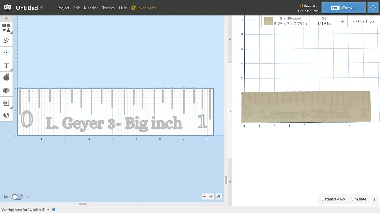Image resolution: width=380 pixels, height=213 pixels.
Task: Select the Pen drawing tool
Action: click(x=6, y=40)
